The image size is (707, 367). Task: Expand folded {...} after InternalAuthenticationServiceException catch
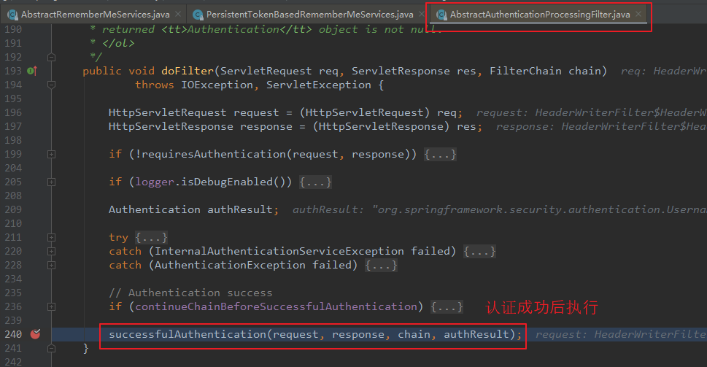(x=480, y=251)
